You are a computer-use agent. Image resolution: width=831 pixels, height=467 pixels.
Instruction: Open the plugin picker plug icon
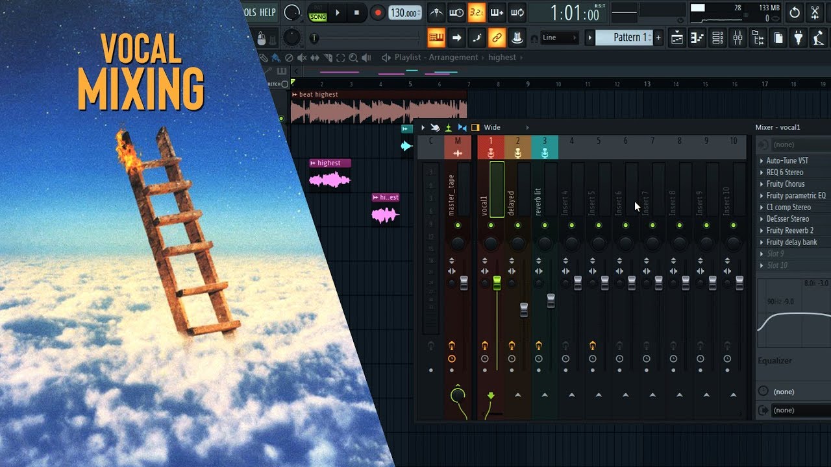(x=799, y=38)
